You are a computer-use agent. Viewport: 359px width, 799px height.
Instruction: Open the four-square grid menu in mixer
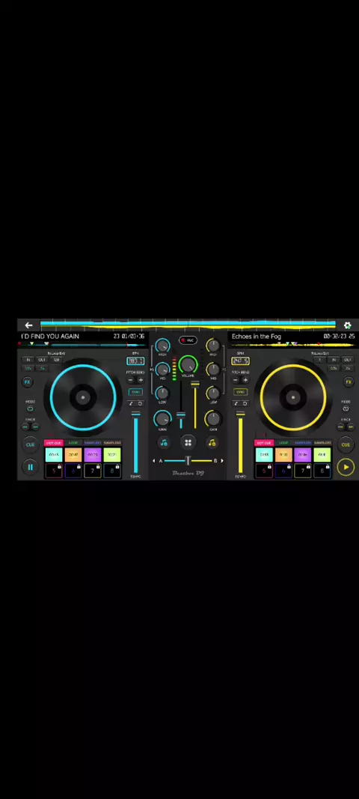[x=188, y=443]
